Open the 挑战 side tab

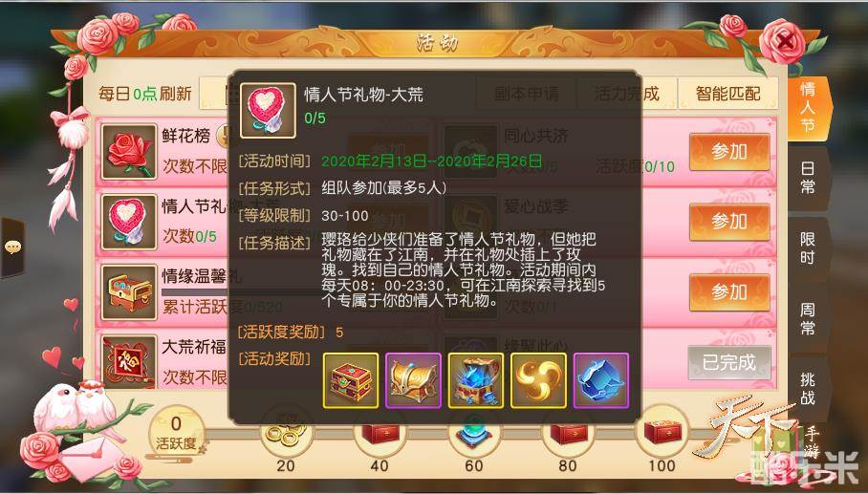coord(808,388)
